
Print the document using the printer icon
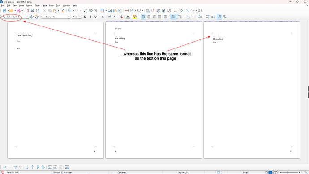click(x=33, y=10)
